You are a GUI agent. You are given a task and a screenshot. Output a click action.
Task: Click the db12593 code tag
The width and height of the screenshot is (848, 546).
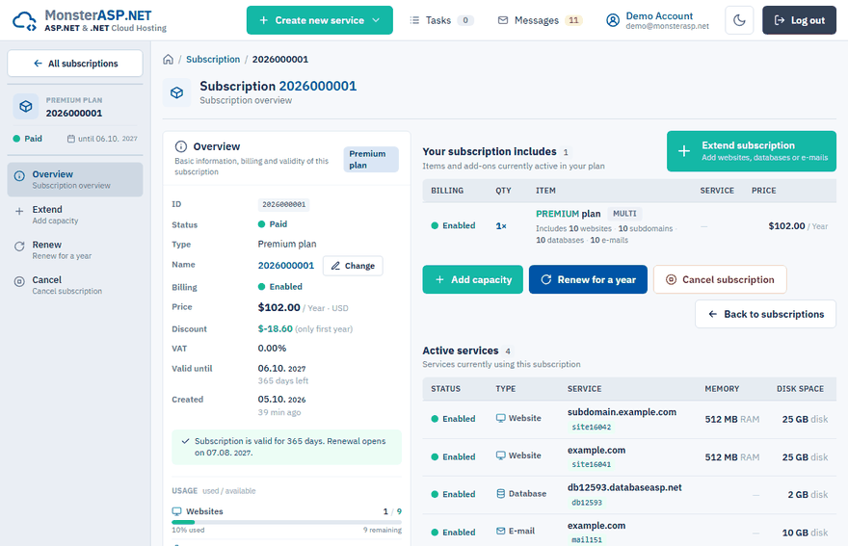tap(587, 503)
